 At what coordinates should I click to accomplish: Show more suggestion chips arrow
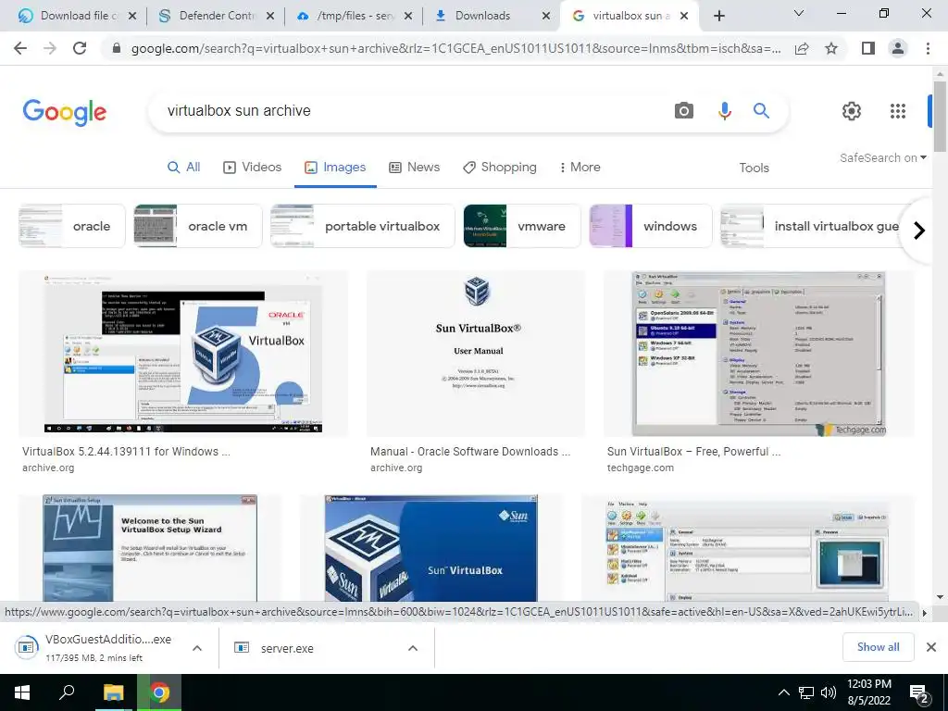[919, 231]
